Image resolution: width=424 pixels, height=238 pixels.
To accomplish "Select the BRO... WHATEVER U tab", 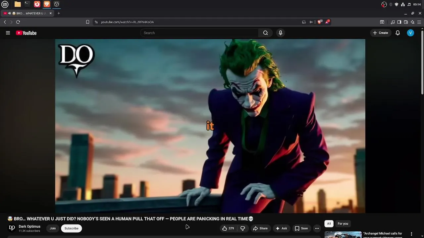I will 27,13.
